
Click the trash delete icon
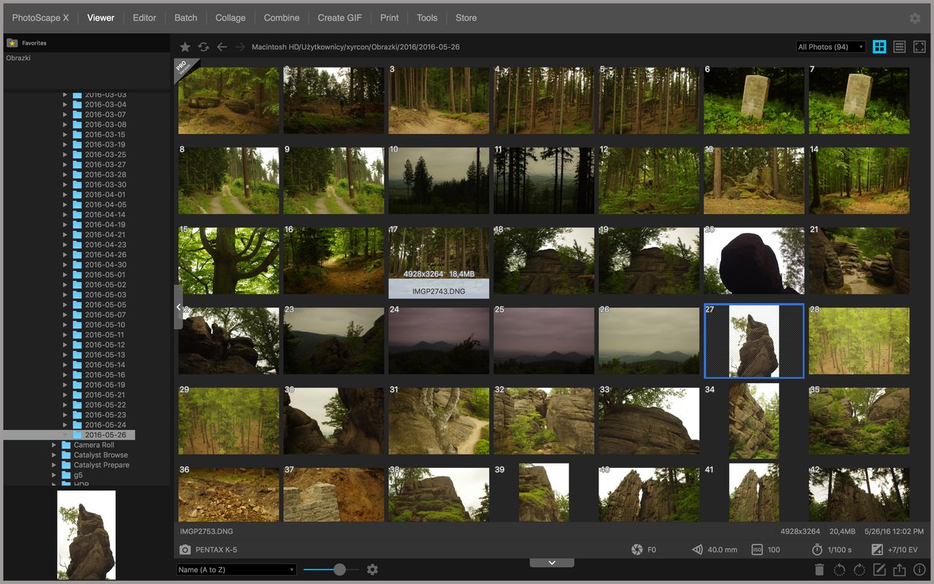click(x=819, y=570)
